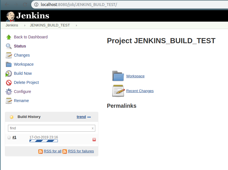
Task: Click the Jenkins breadcrumb link
Action: [12, 25]
